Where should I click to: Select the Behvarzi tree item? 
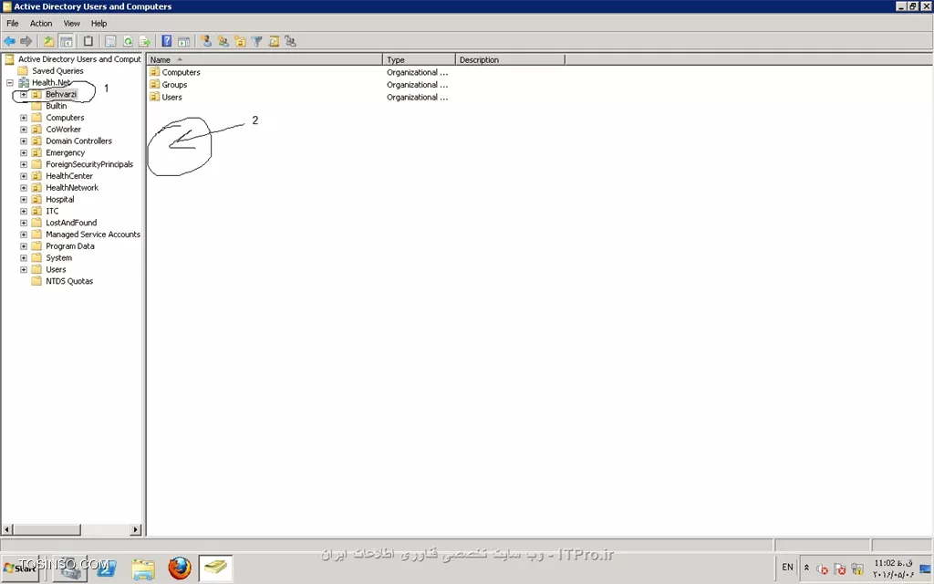pyautogui.click(x=61, y=94)
